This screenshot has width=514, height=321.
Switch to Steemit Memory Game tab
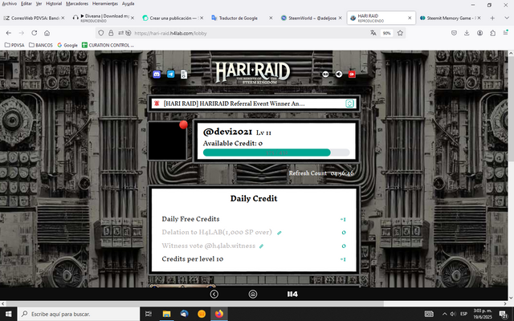point(450,18)
